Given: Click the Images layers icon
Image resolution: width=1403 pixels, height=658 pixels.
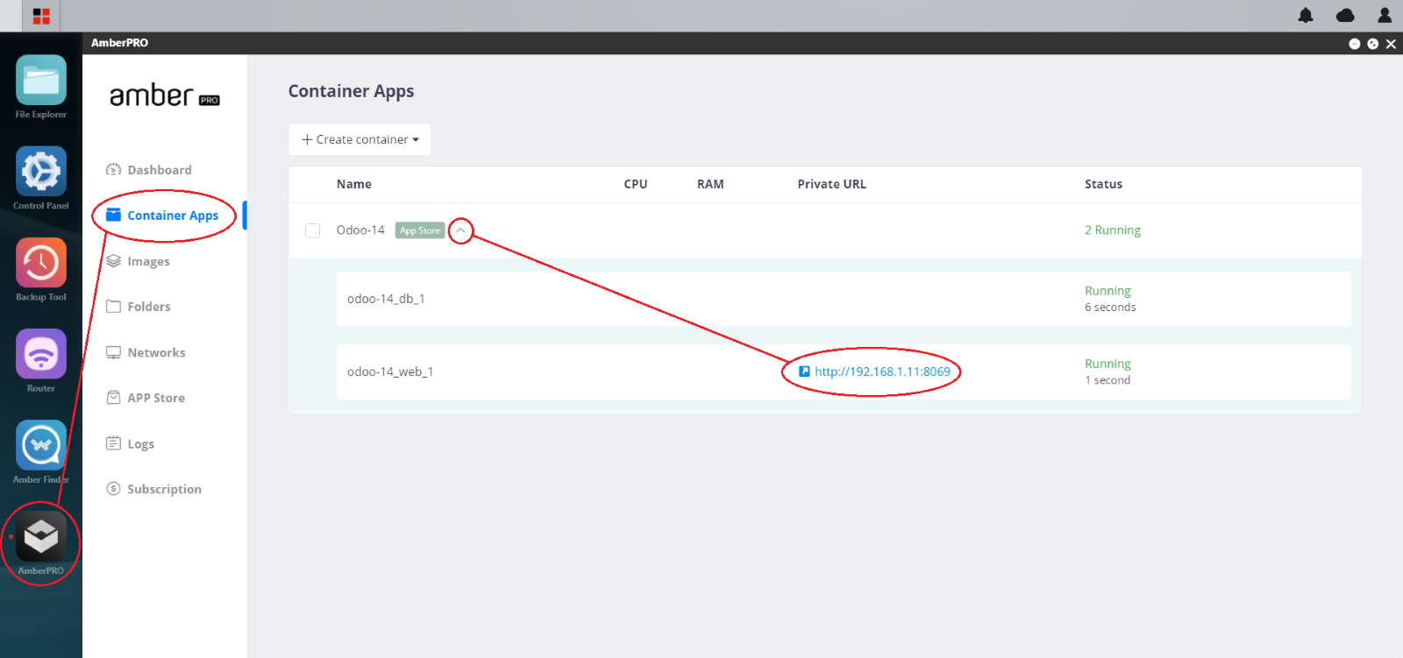Looking at the screenshot, I should (x=113, y=261).
